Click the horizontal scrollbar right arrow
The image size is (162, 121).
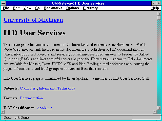tap(155, 112)
